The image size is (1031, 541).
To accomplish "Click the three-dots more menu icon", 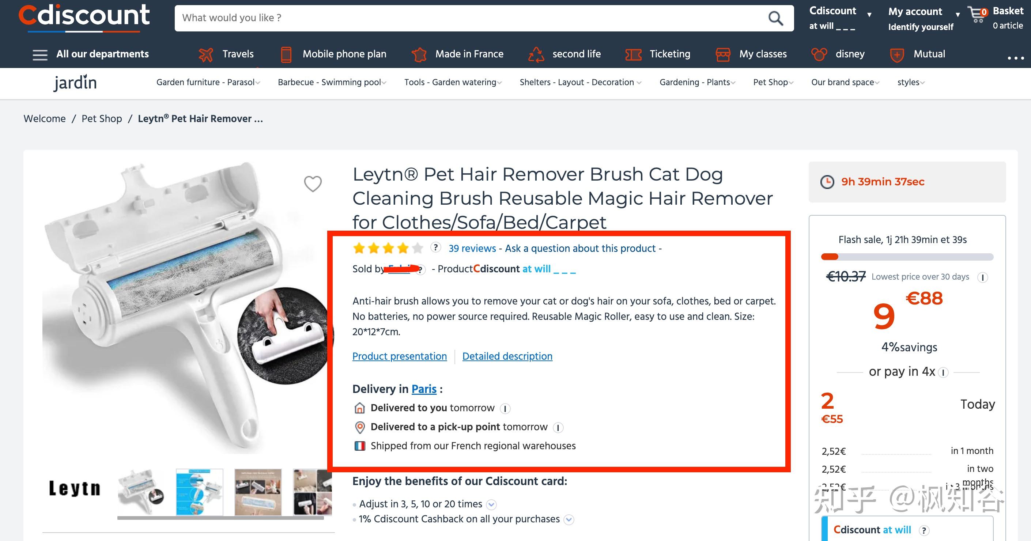I will (x=1015, y=58).
